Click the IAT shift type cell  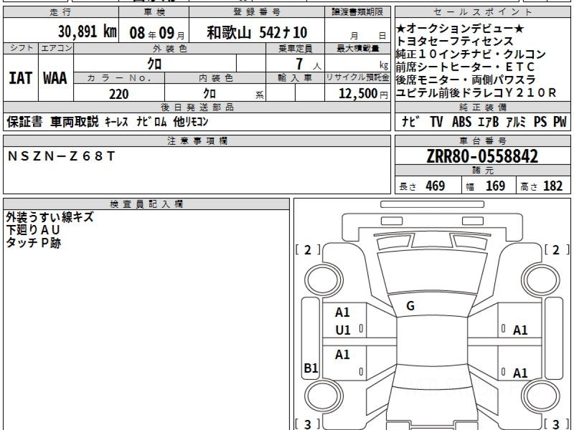pos(21,78)
